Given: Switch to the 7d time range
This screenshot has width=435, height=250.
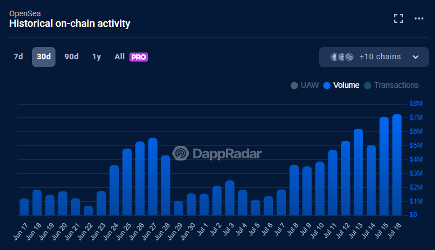Looking at the screenshot, I should (x=18, y=56).
